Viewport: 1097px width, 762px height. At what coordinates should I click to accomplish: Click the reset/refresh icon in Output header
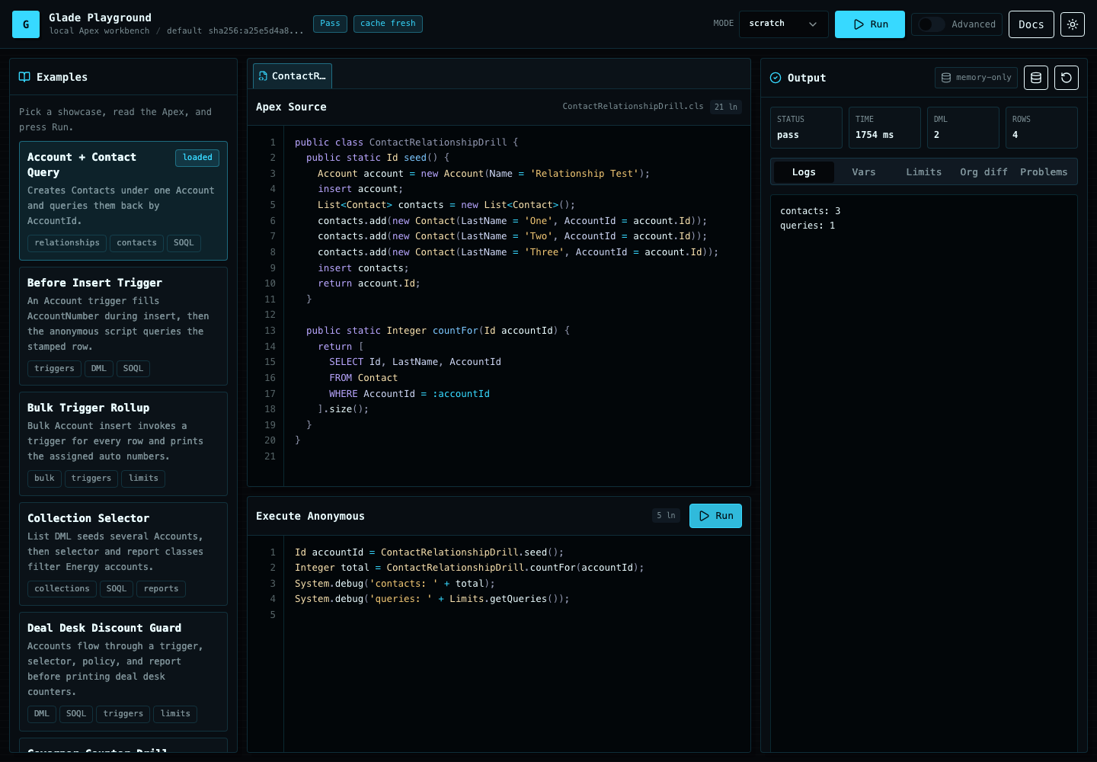(1067, 78)
